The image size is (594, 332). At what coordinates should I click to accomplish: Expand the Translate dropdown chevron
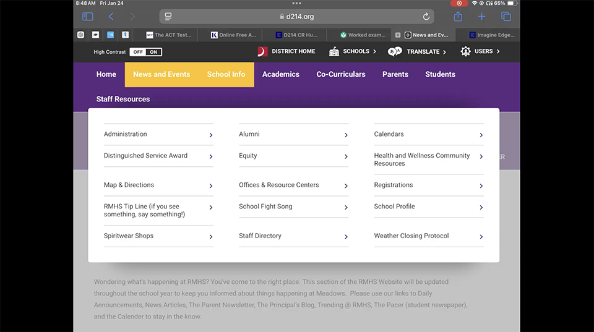click(x=444, y=52)
